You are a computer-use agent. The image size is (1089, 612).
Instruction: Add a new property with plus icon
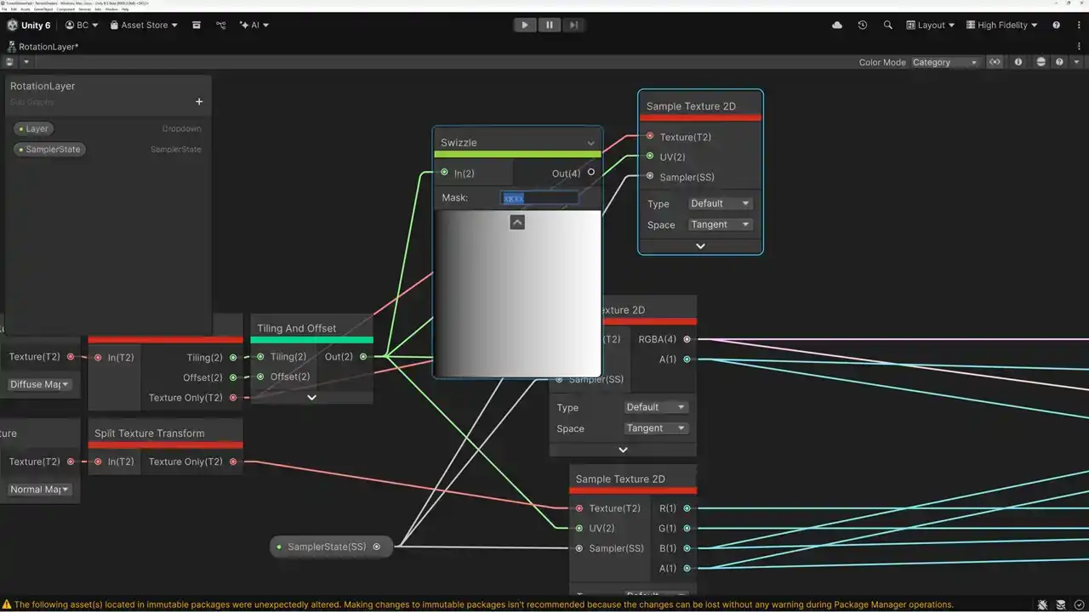[199, 102]
